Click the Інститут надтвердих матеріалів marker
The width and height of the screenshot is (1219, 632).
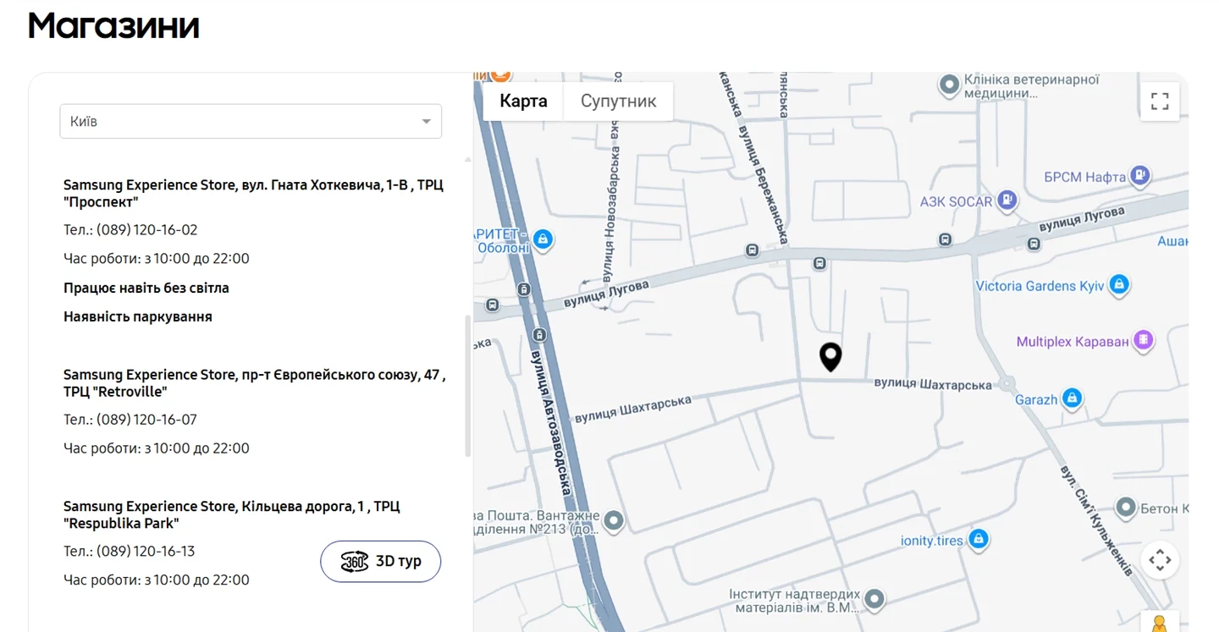874,600
